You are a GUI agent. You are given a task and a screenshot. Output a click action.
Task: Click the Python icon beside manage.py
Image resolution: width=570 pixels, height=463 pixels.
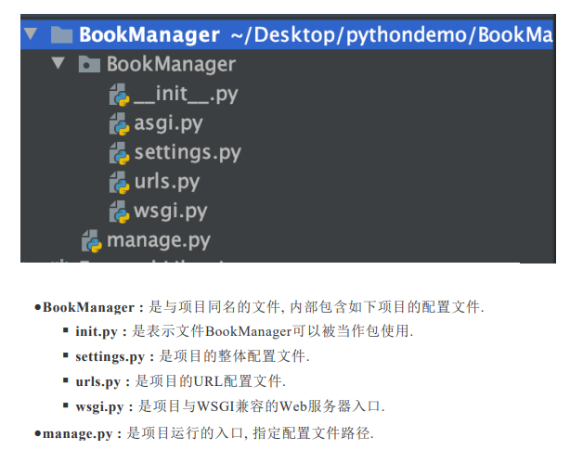(x=92, y=240)
